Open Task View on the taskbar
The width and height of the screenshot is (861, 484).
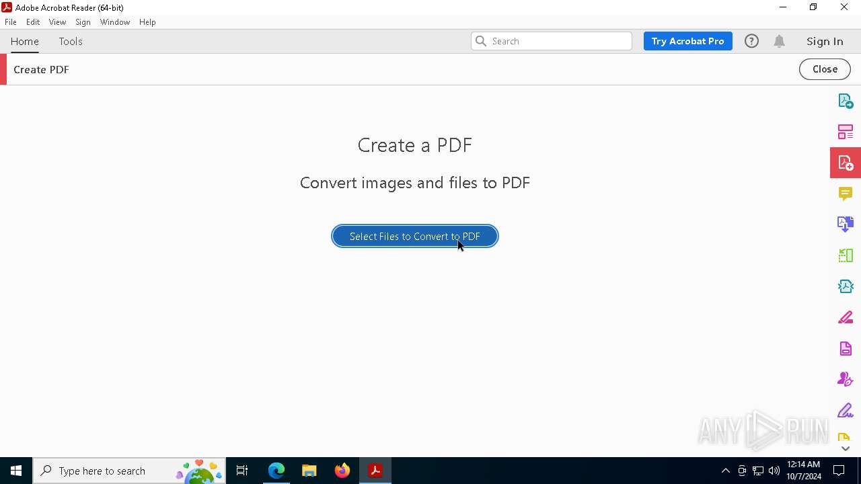[242, 471]
